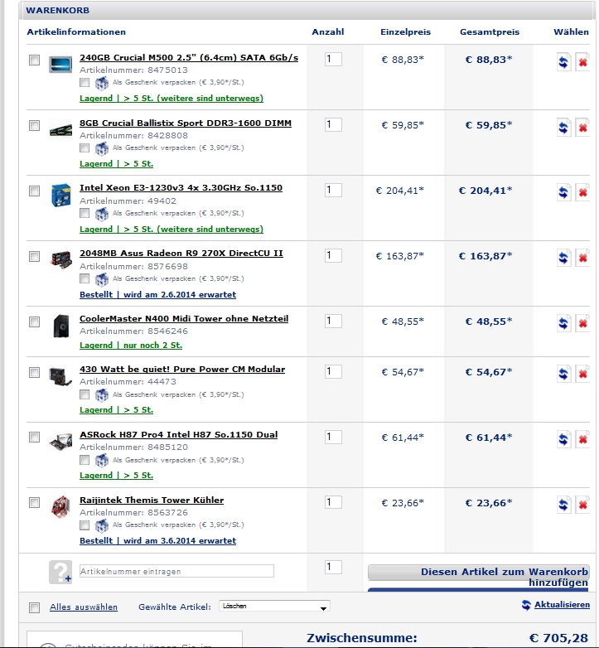Open availability link for Asus Radeon (2.6.2014)
Viewport: 599px width, 648px height.
[x=157, y=295]
